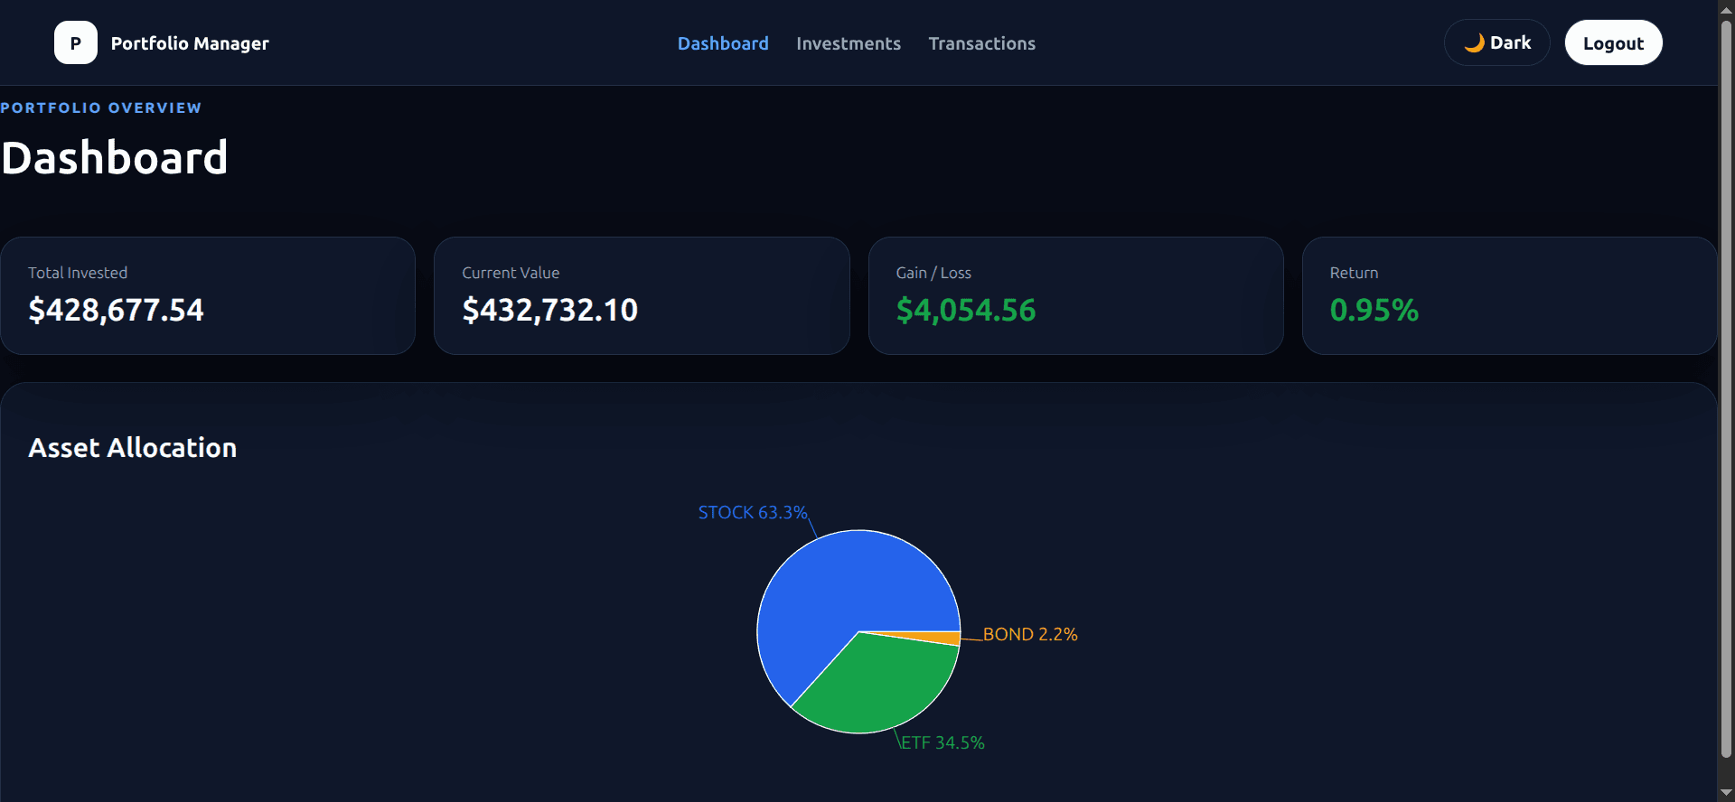Click the Total Invested card label
Viewport: 1735px width, 802px height.
click(78, 273)
